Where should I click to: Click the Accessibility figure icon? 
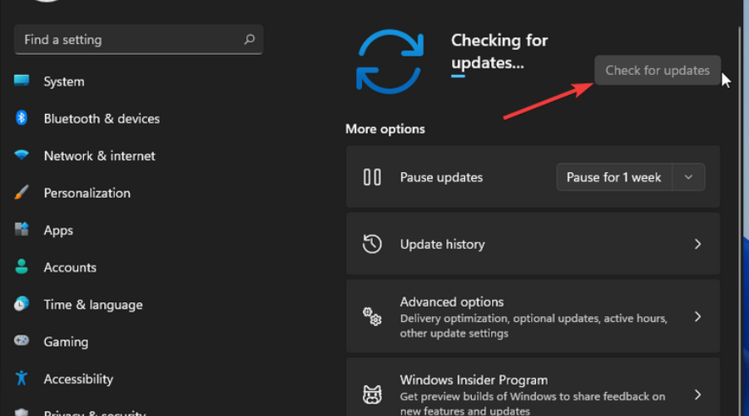(x=22, y=378)
